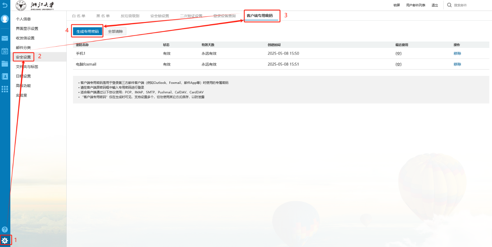
Task: Select 安全设置 in the settings menu
Action: [23, 57]
